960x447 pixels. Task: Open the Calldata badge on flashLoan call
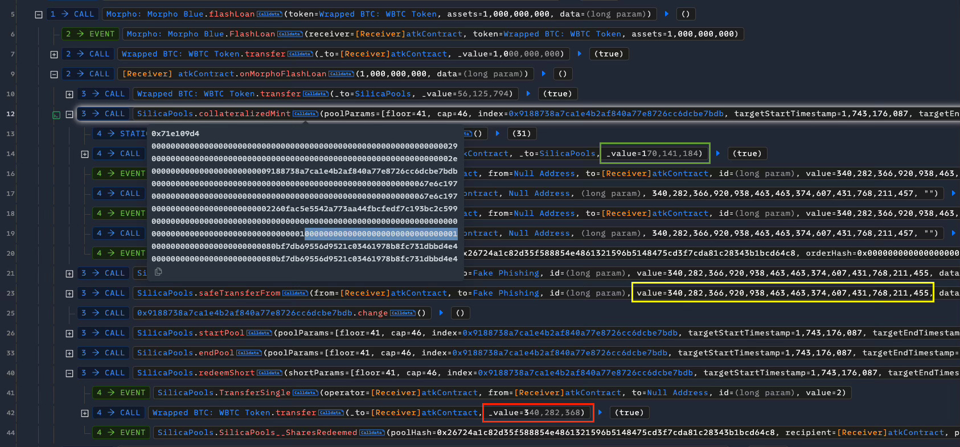point(269,14)
